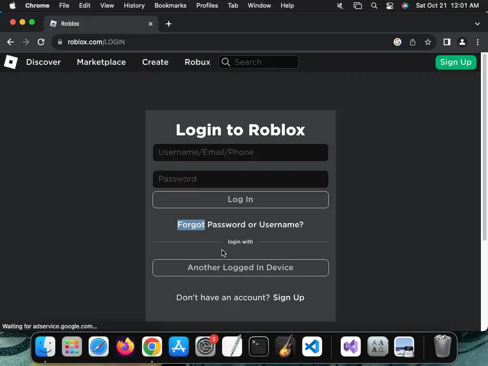The height and width of the screenshot is (366, 488).
Task: Click Sign Up link below login form
Action: pos(288,297)
